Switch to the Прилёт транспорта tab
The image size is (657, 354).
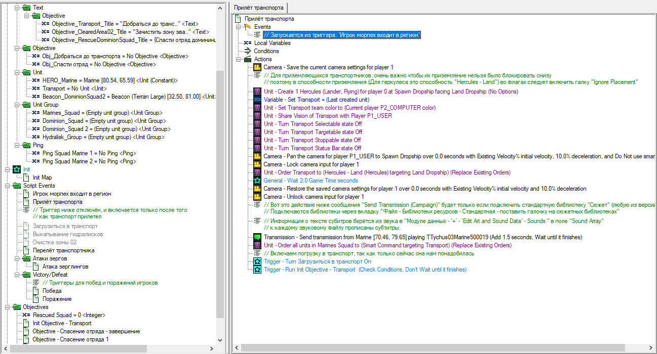pyautogui.click(x=258, y=8)
